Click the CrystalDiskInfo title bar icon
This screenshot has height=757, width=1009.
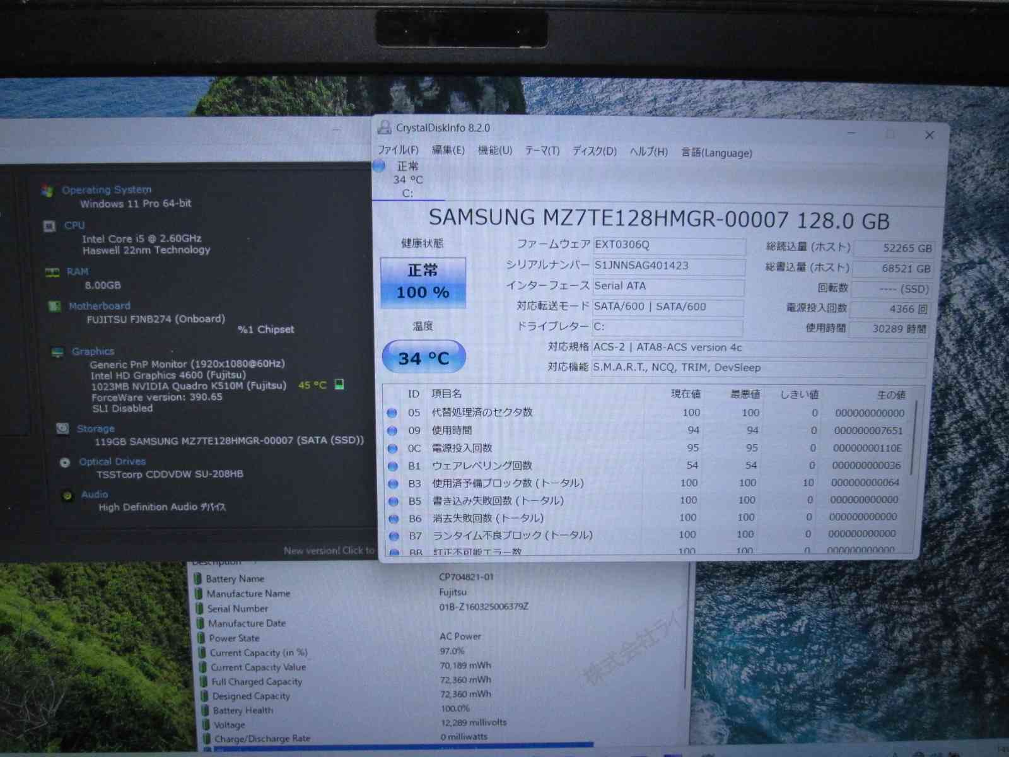[384, 127]
